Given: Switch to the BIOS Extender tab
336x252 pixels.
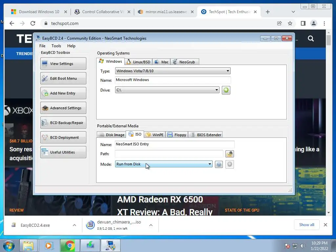Looking at the screenshot, I should (205, 135).
